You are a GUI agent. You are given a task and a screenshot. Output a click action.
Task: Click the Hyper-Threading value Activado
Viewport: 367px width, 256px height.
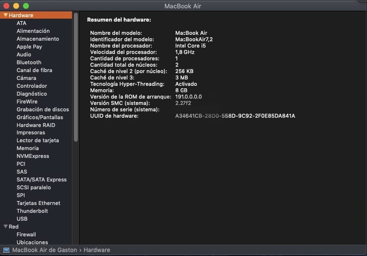pos(186,84)
